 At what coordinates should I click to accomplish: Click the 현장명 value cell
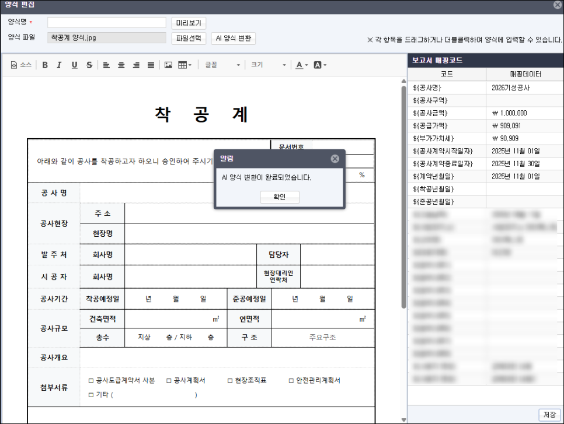250,233
